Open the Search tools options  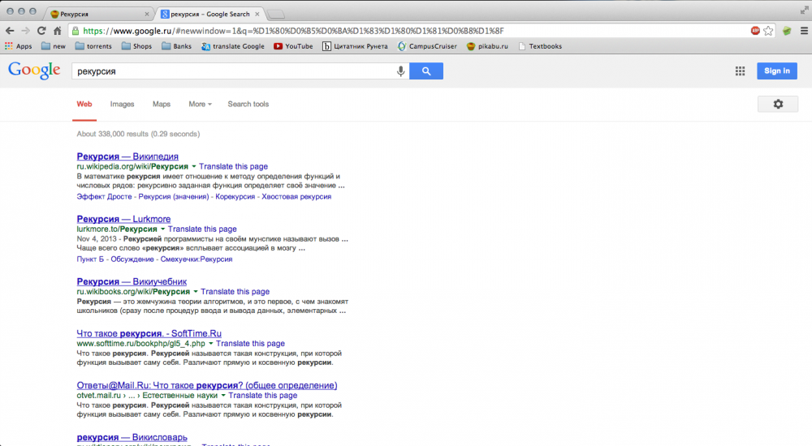point(248,104)
